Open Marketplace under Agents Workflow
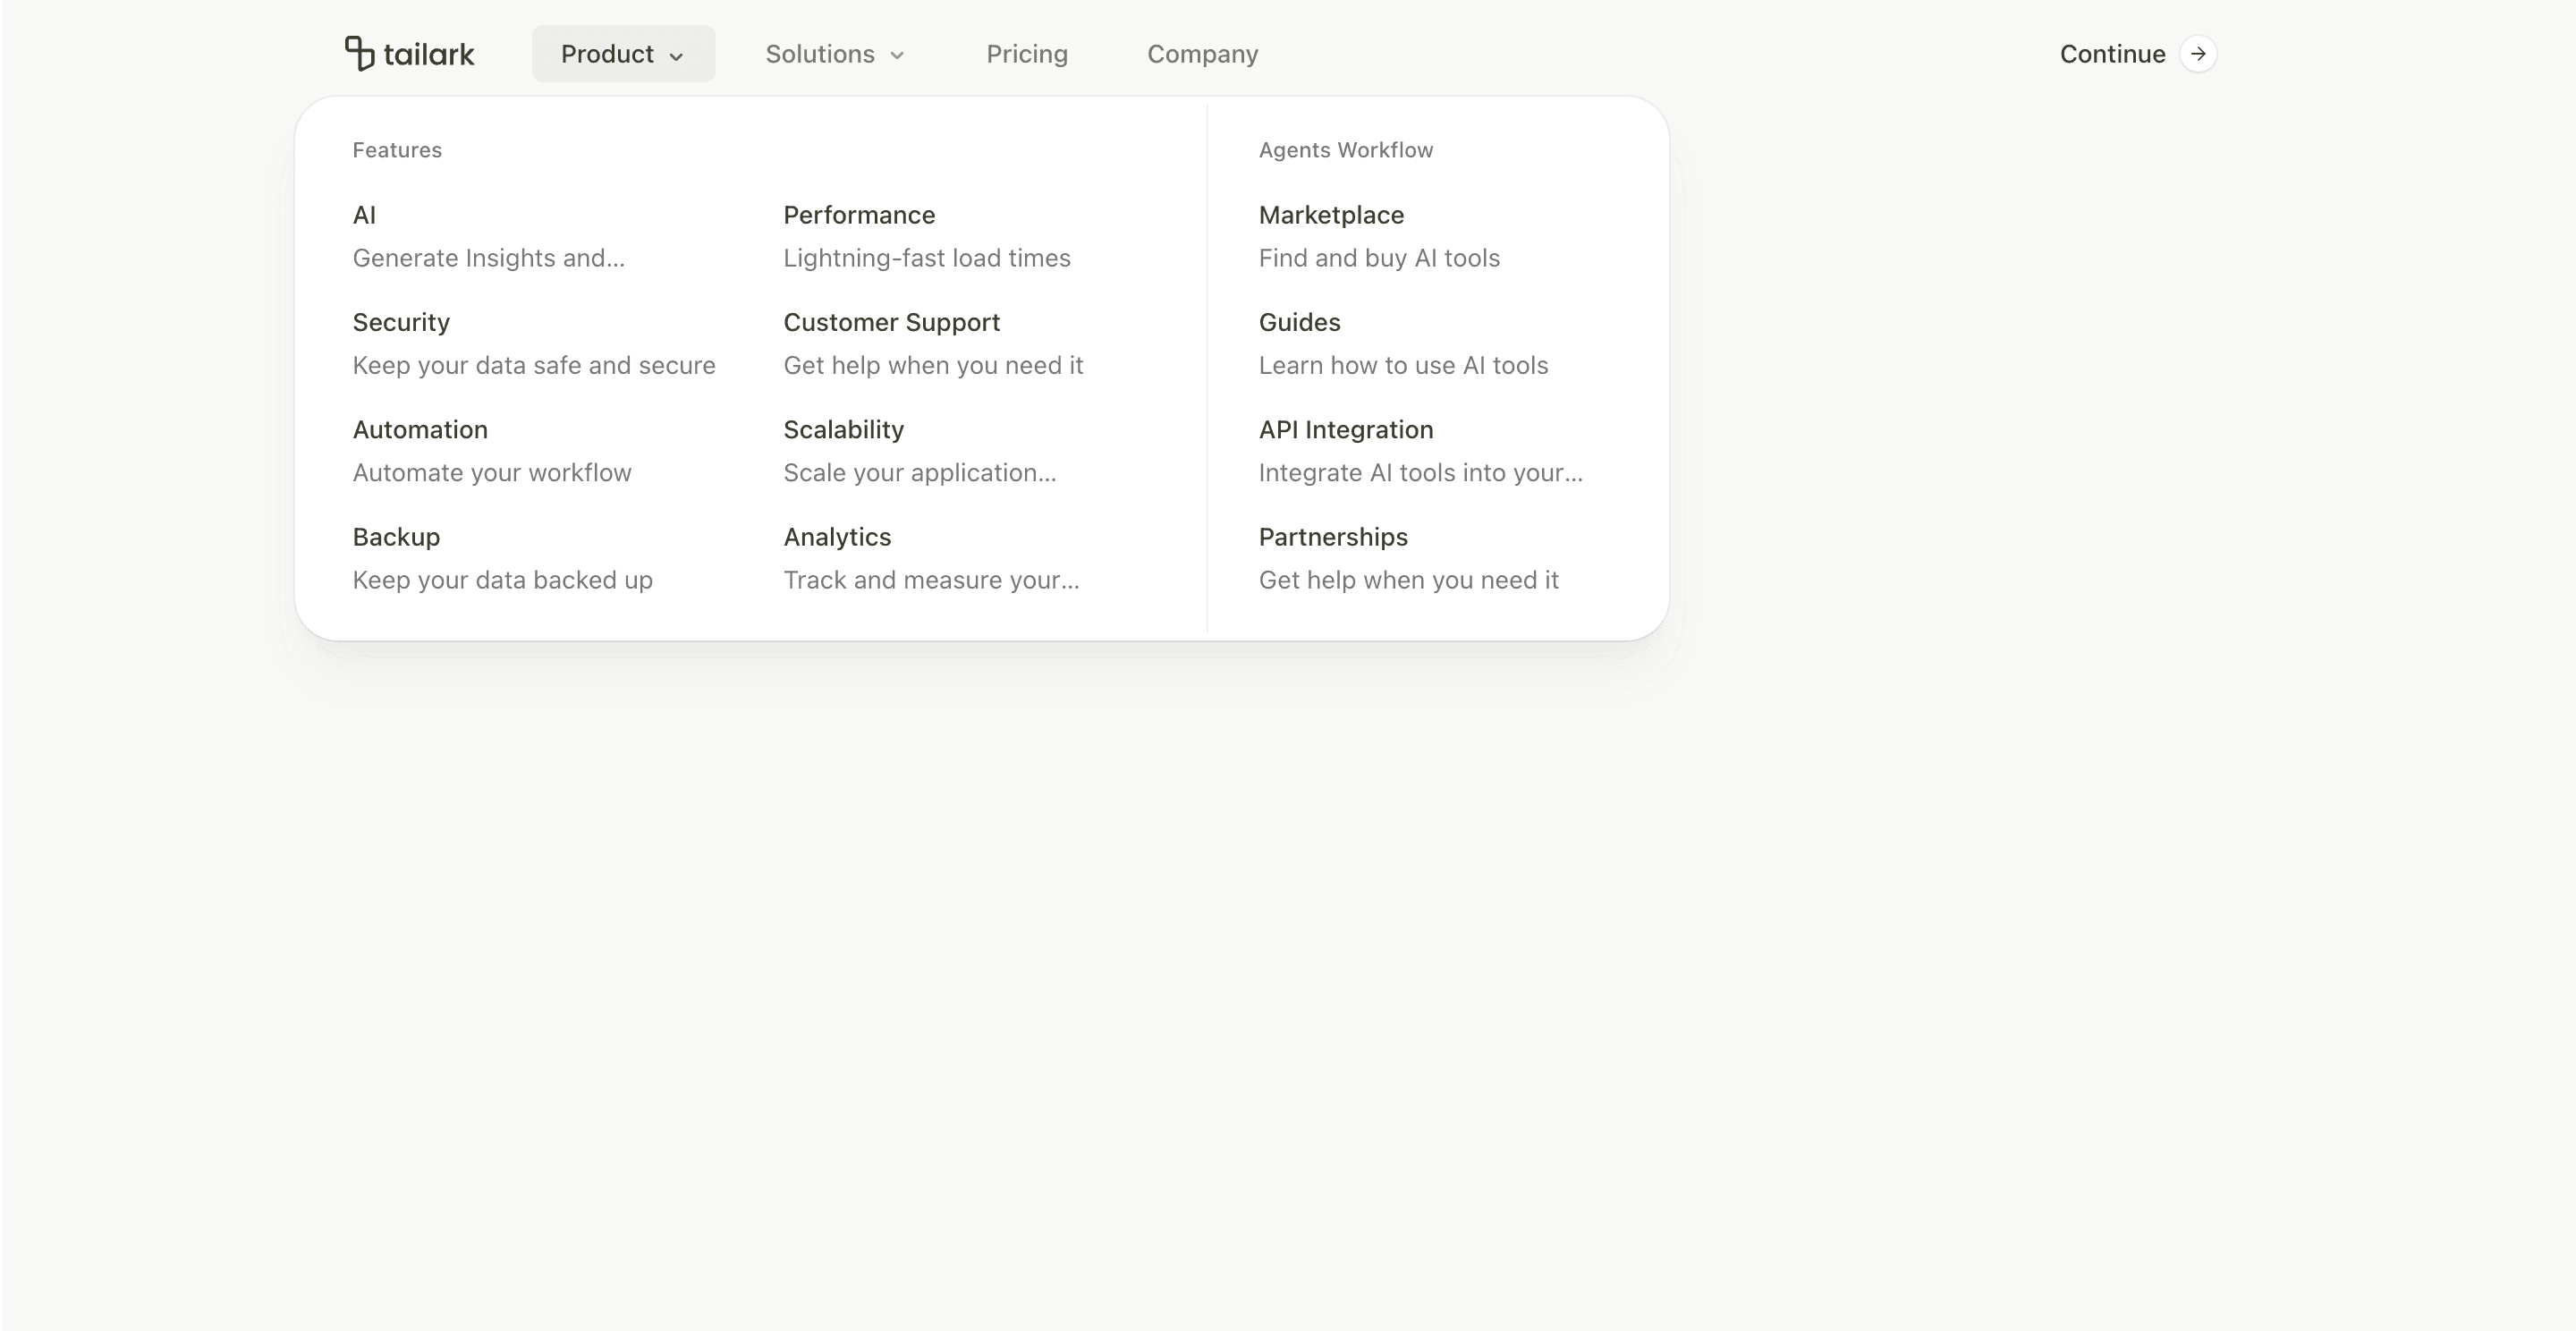The image size is (2576, 1331). coord(1331,215)
